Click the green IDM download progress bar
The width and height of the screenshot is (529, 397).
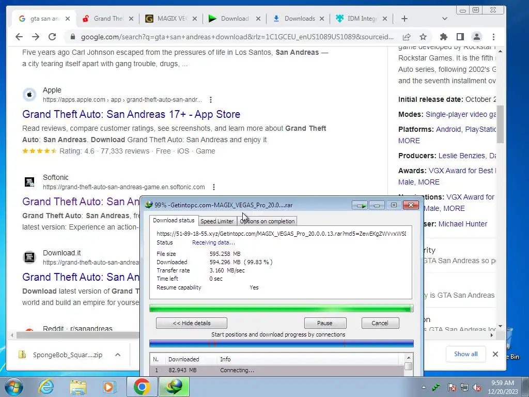click(x=281, y=308)
